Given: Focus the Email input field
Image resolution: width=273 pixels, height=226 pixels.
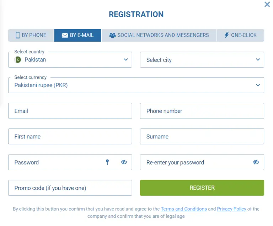Looking at the screenshot, I should (70, 111).
